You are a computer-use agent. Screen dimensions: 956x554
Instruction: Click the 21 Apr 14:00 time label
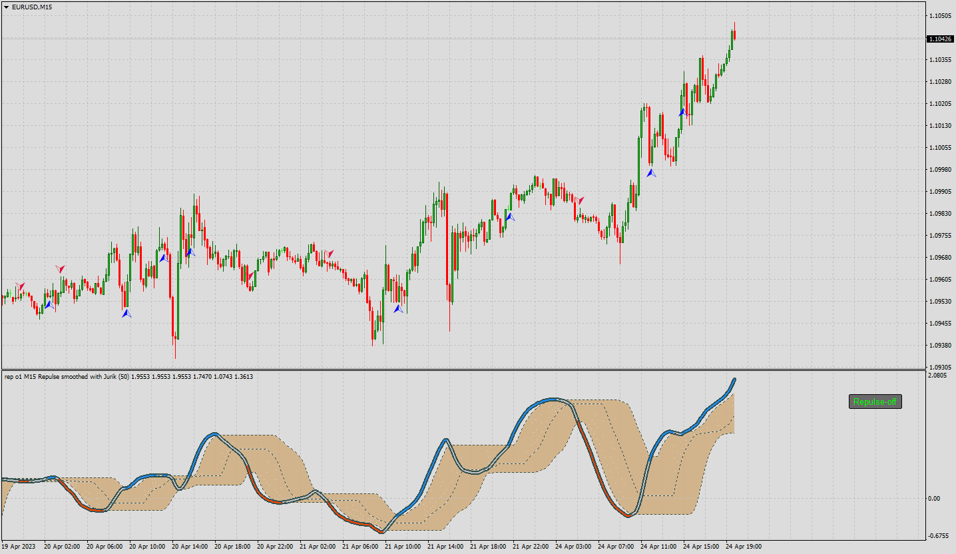pyautogui.click(x=447, y=547)
